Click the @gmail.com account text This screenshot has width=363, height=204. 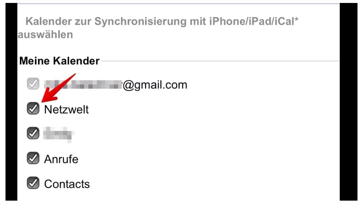[155, 85]
